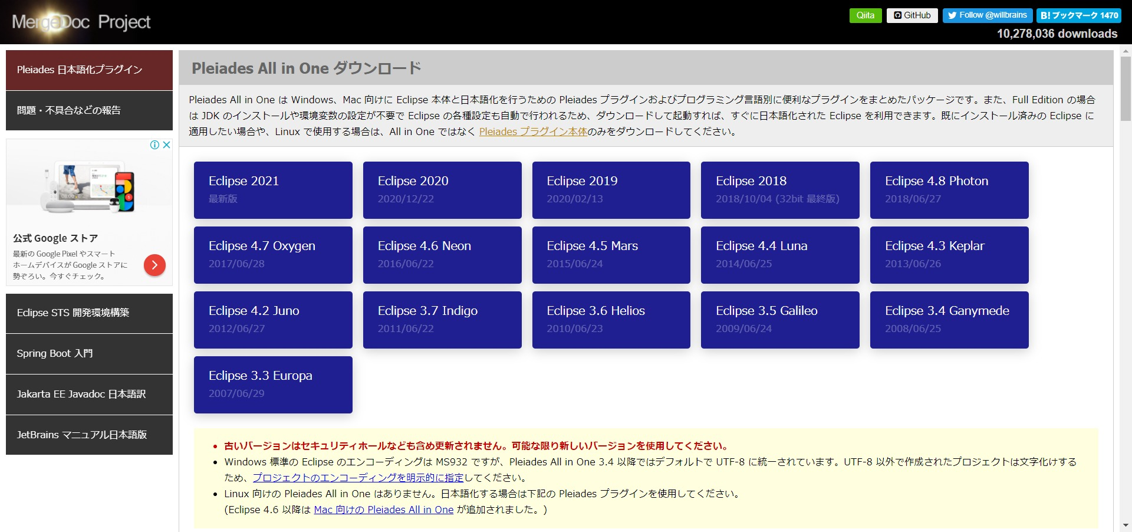The height and width of the screenshot is (532, 1132).
Task: Select the Eclipse 2021 download tile
Action: tap(273, 190)
